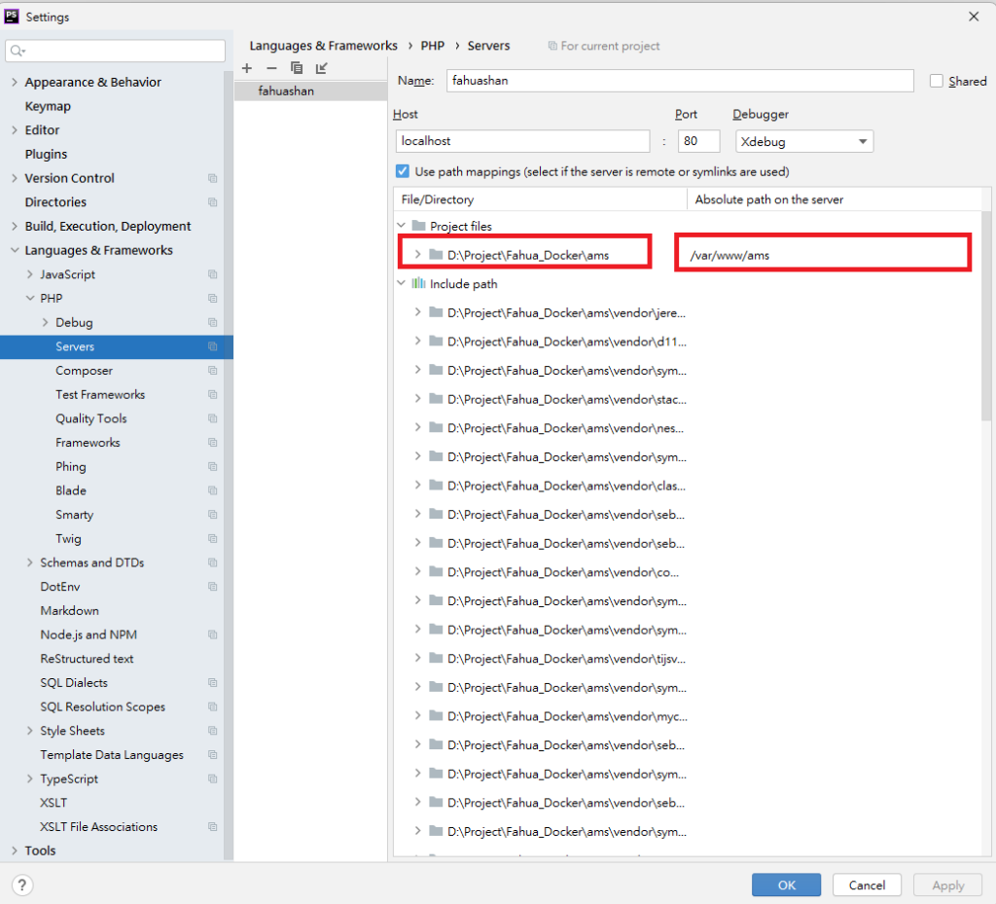Click the Project files folder icon
996x904 pixels.
click(418, 226)
